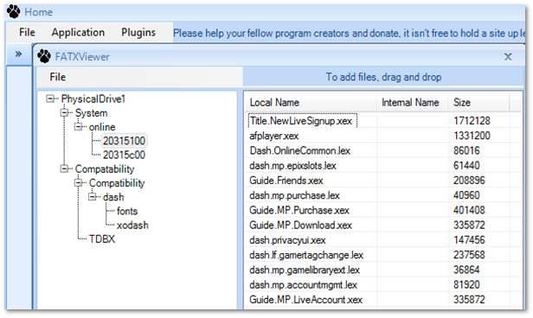Screen dimensions: 533x318
Task: Select the TDBX folder
Action: click(102, 238)
